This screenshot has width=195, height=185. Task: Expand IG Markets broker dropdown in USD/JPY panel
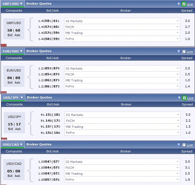coord(123,115)
